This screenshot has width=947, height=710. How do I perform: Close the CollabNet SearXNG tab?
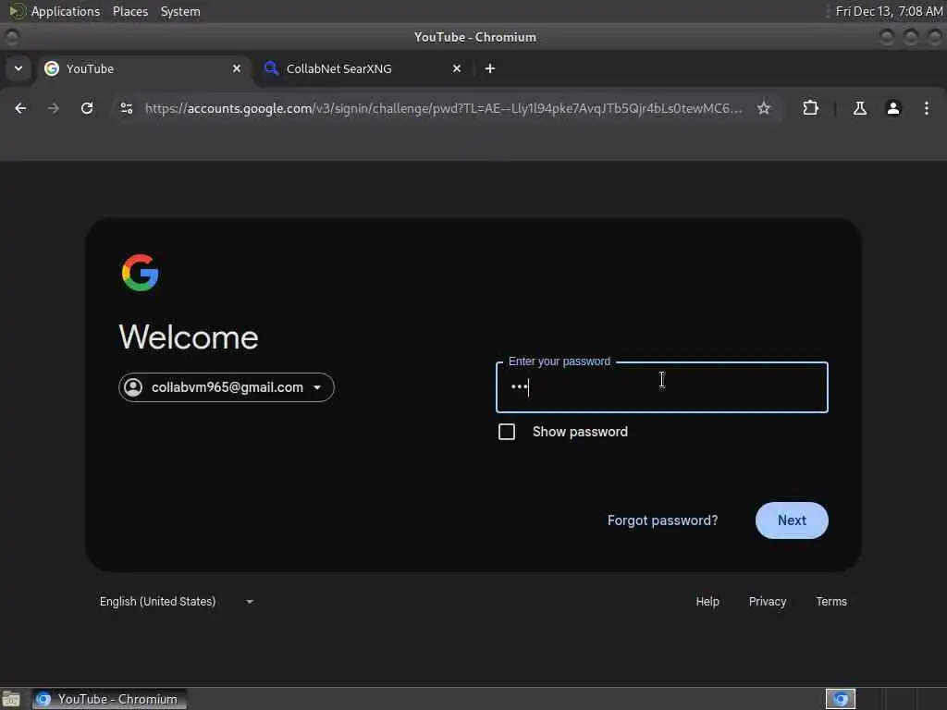pyautogui.click(x=457, y=68)
